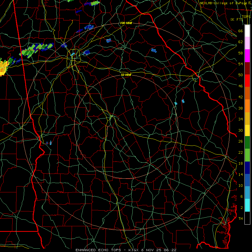Choose the navy blue legend swatch
Viewport: 252px width, 252px height.
tap(247, 168)
